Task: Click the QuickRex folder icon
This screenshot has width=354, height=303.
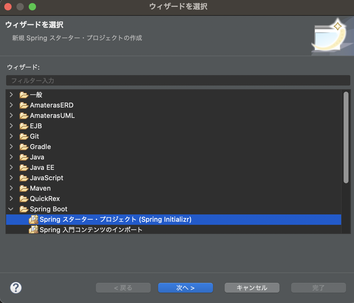Action: click(x=24, y=199)
